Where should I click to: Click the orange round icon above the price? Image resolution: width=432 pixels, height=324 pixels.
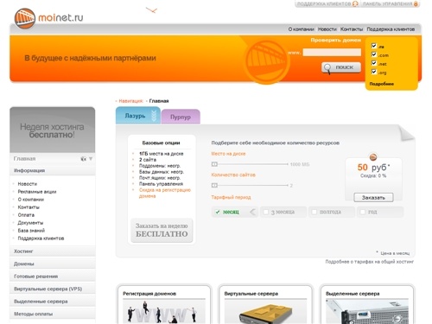pyautogui.click(x=373, y=157)
